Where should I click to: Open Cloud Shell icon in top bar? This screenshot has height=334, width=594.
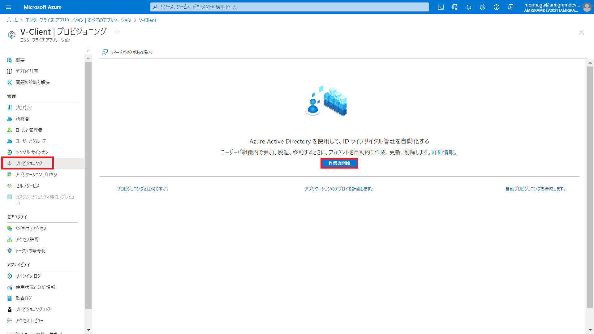pos(441,7)
